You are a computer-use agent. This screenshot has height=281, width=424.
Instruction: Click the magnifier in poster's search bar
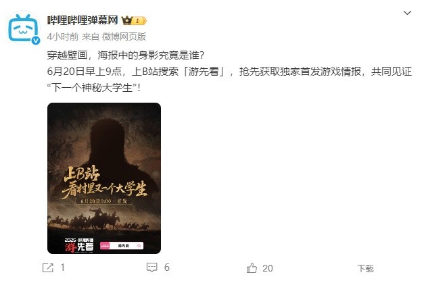(x=139, y=246)
